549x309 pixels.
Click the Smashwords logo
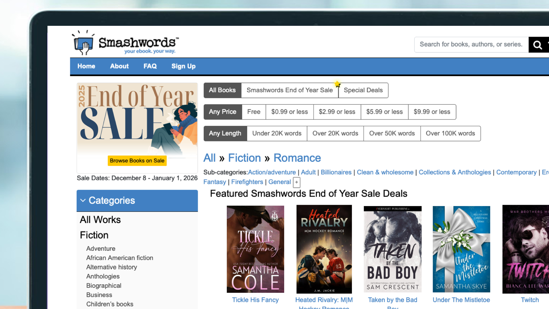click(124, 43)
